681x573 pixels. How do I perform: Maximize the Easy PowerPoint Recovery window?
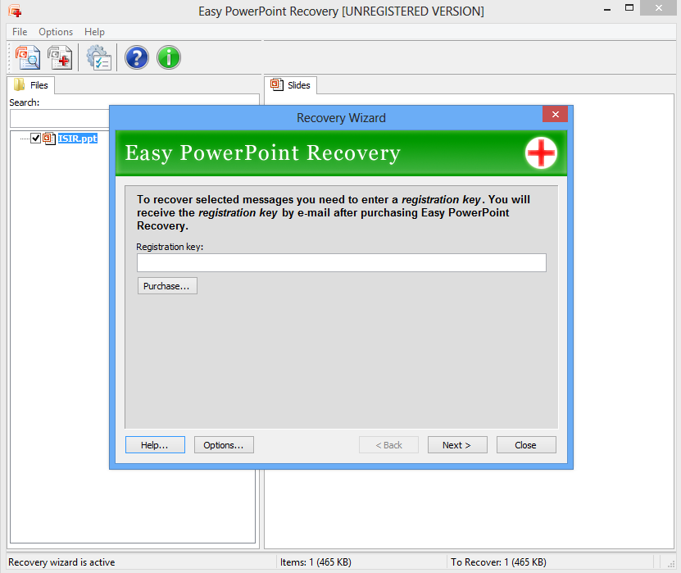629,8
